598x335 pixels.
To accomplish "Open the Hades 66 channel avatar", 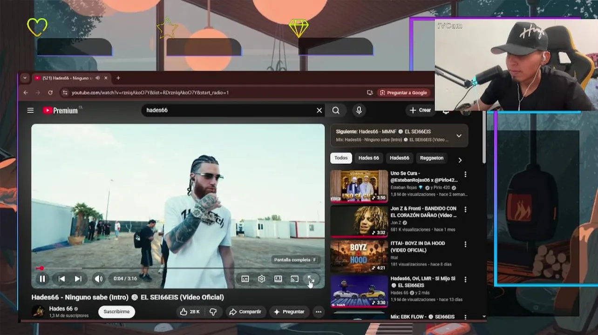I will (39, 312).
